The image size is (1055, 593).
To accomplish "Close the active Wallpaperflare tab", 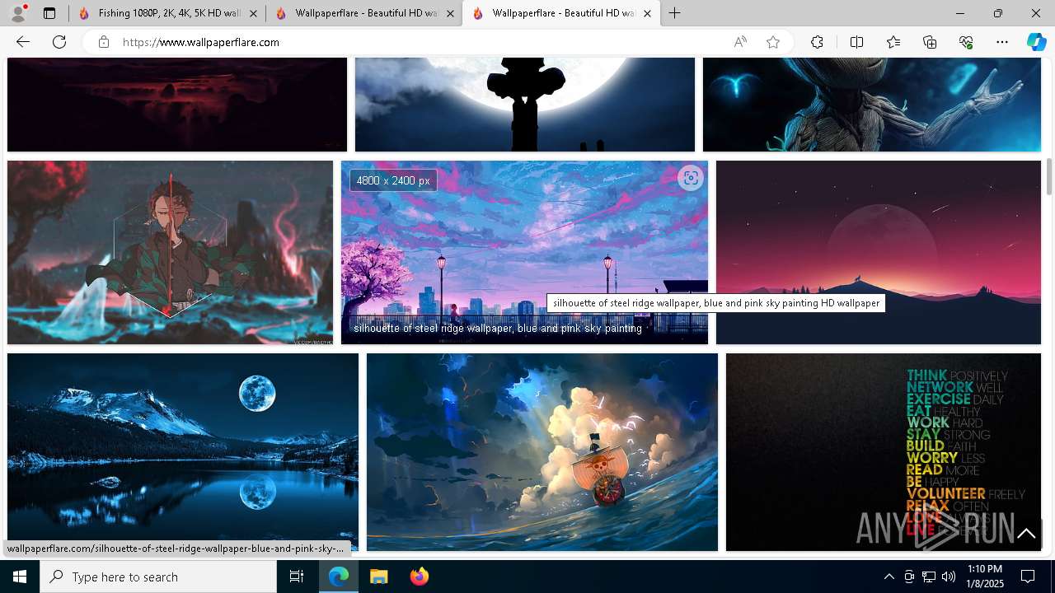I will [x=647, y=13].
